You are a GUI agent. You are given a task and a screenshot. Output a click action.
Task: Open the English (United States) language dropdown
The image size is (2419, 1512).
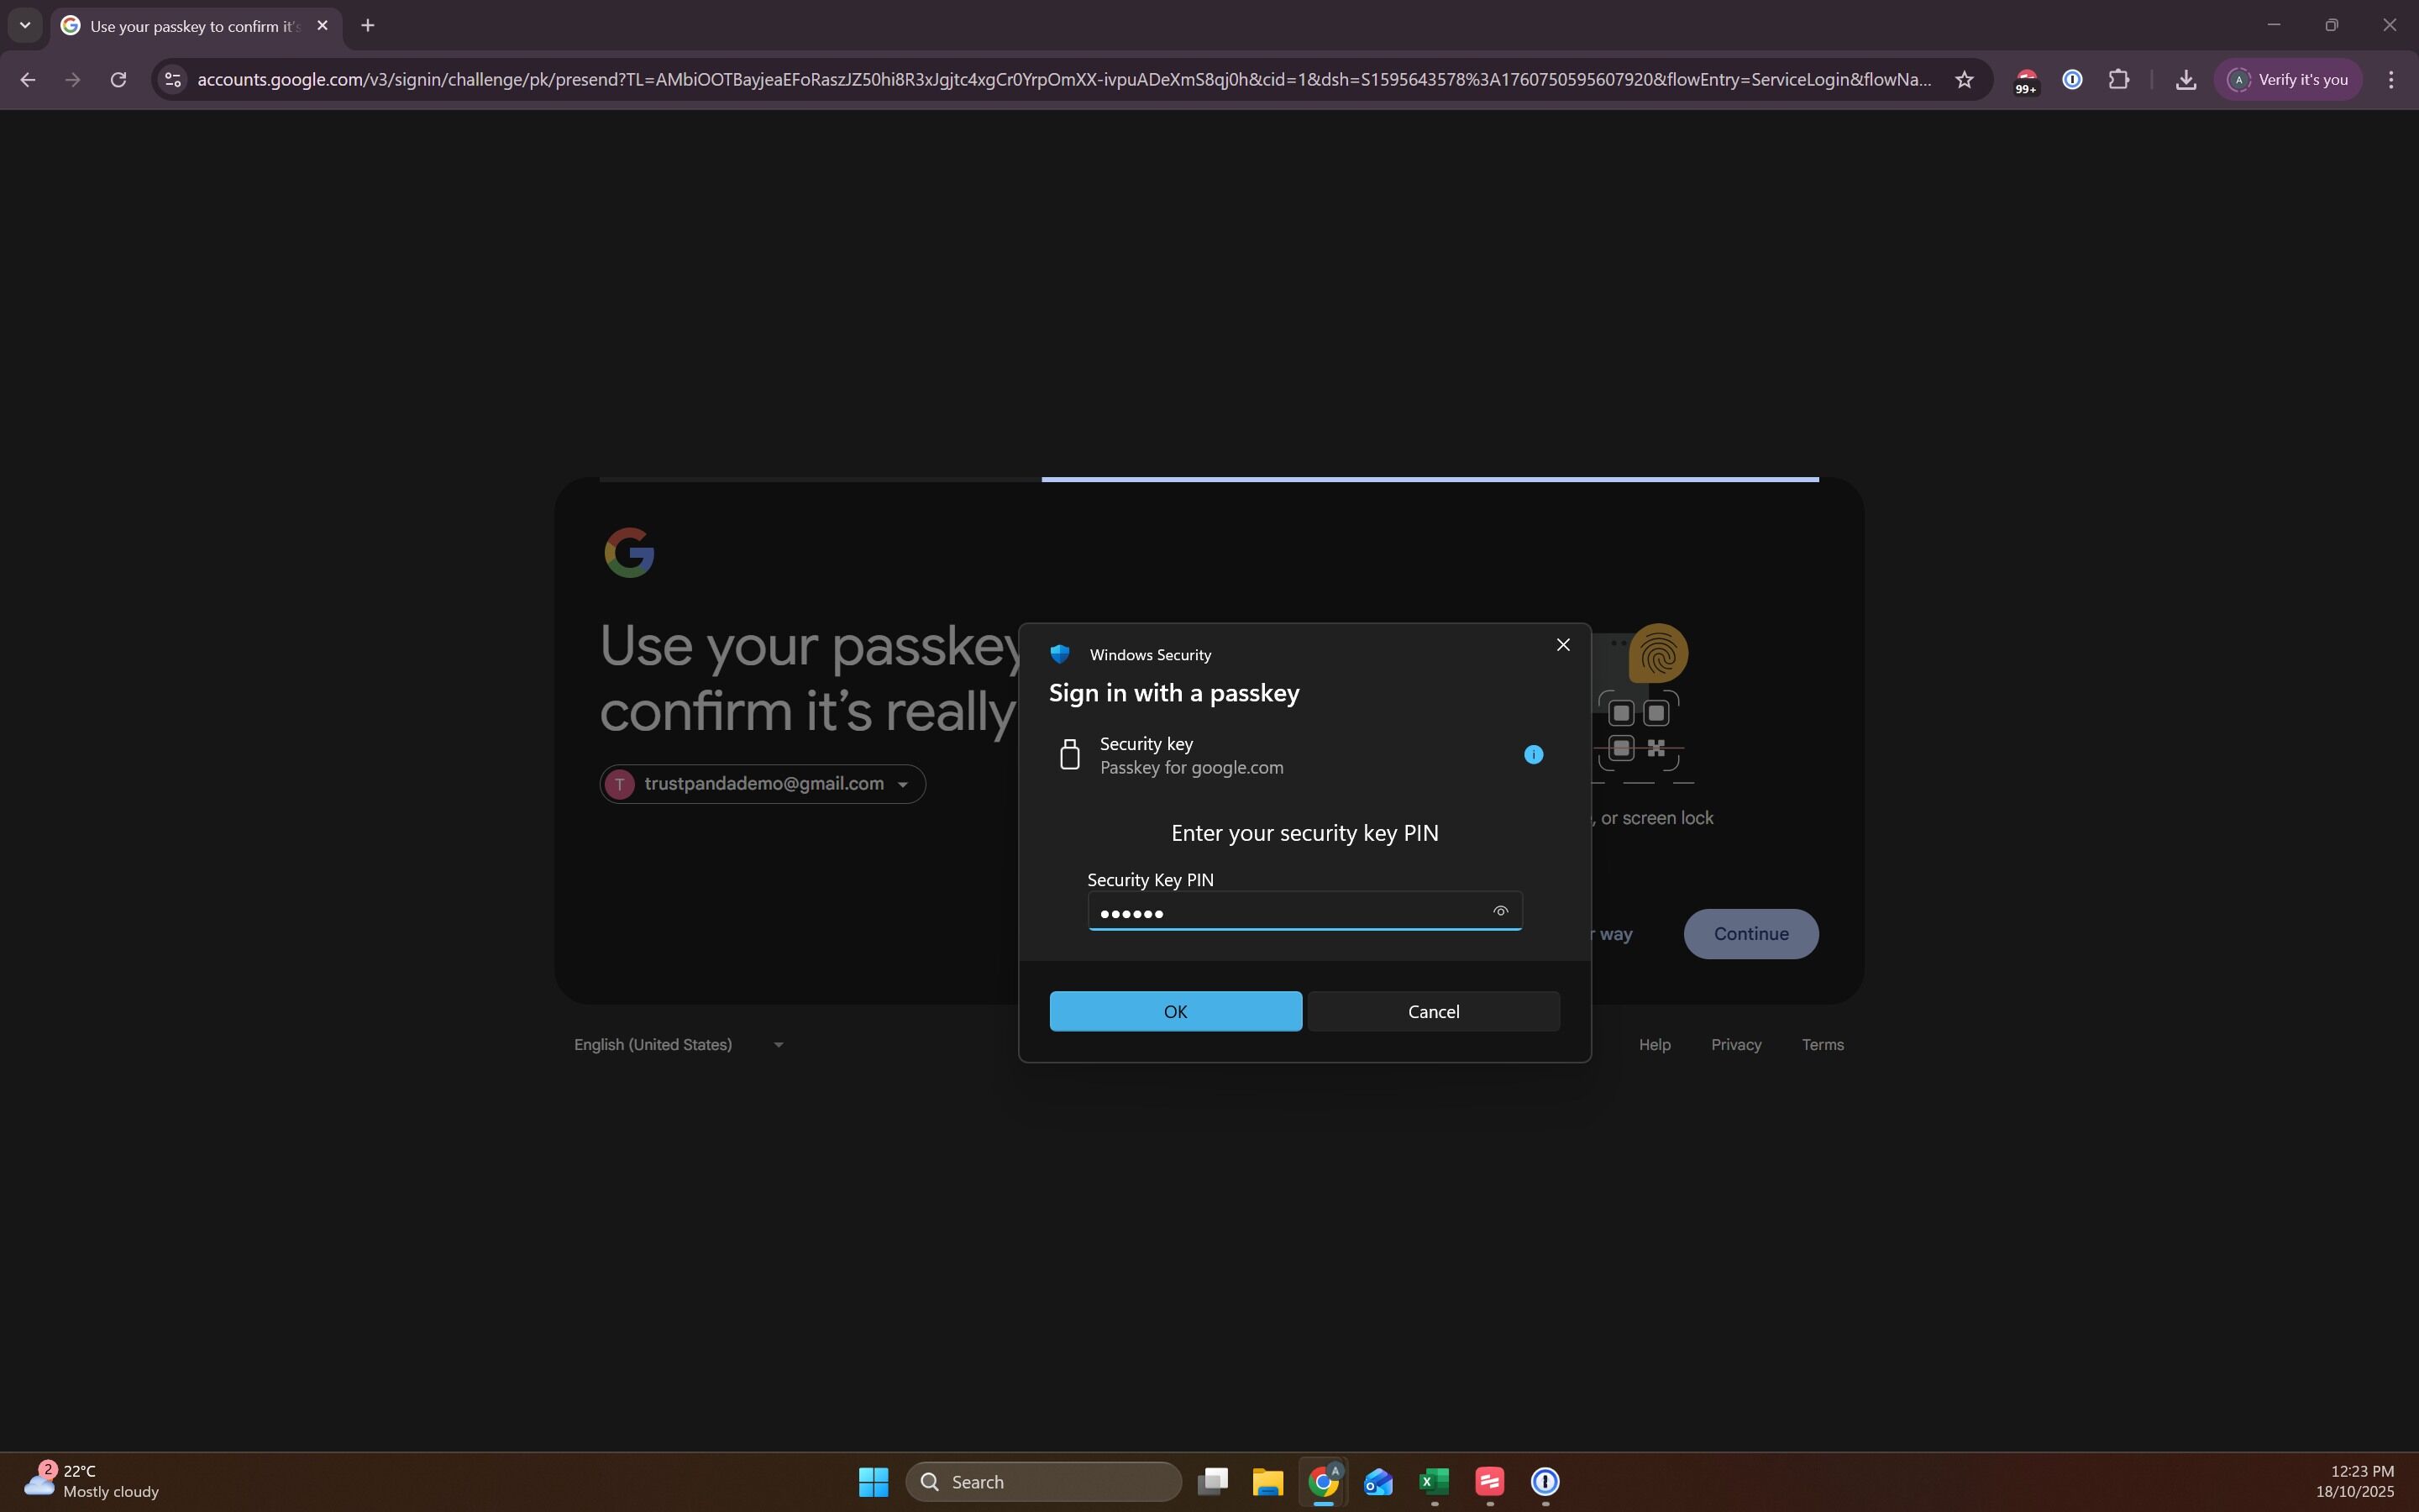coord(679,1044)
